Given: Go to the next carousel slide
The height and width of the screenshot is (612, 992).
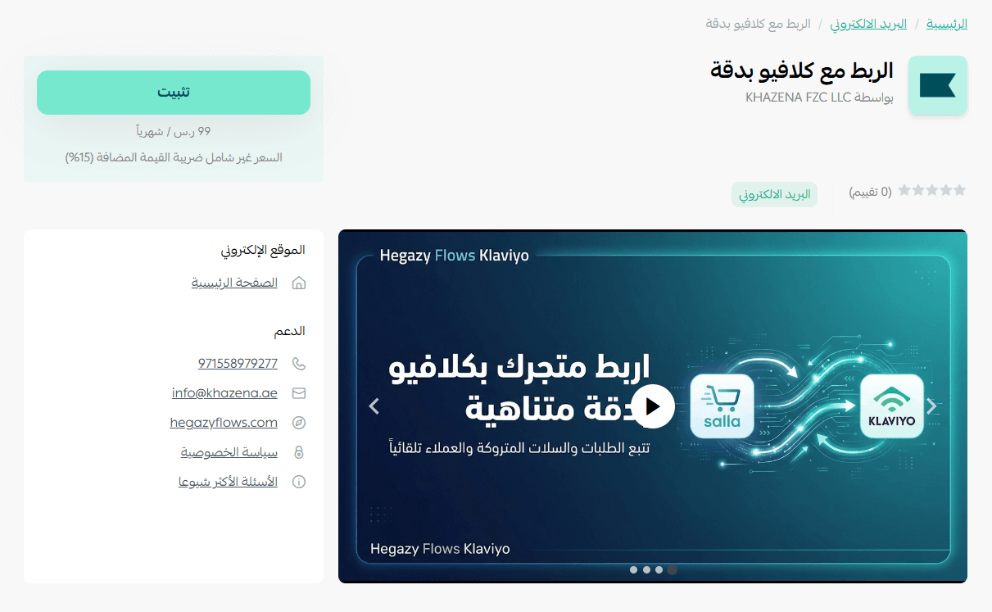Looking at the screenshot, I should click(x=931, y=406).
